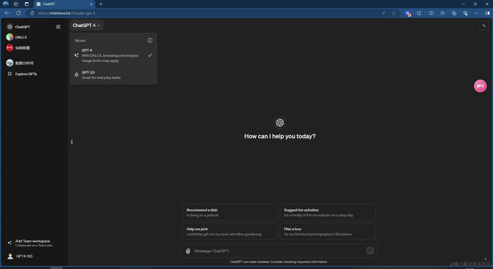This screenshot has height=269, width=493.
Task: Start a new chat with the edit icon
Action: tap(58, 27)
